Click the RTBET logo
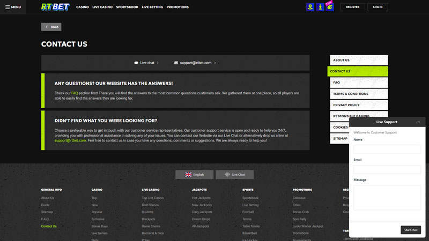This screenshot has height=241, width=429. coord(55,7)
